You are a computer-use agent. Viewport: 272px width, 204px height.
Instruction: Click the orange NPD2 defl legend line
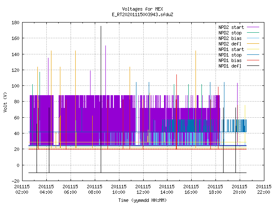tap(253, 43)
